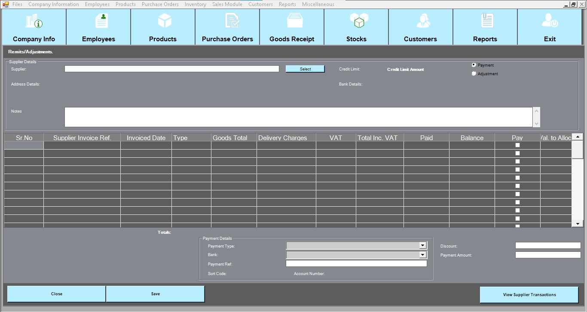
Task: Open the Customers icon
Action: click(x=423, y=21)
